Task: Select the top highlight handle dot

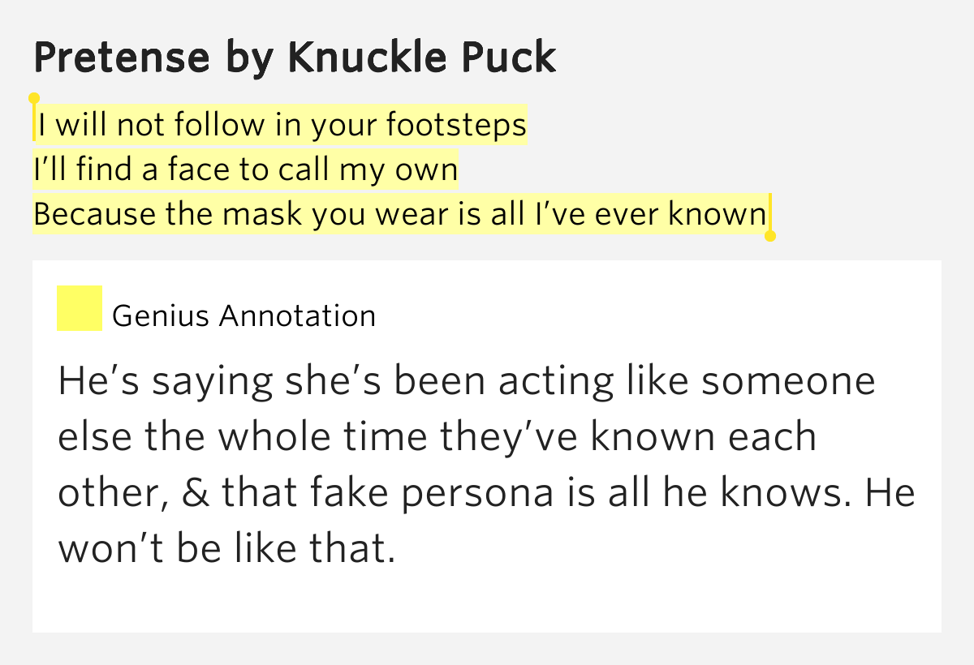Action: tap(34, 98)
